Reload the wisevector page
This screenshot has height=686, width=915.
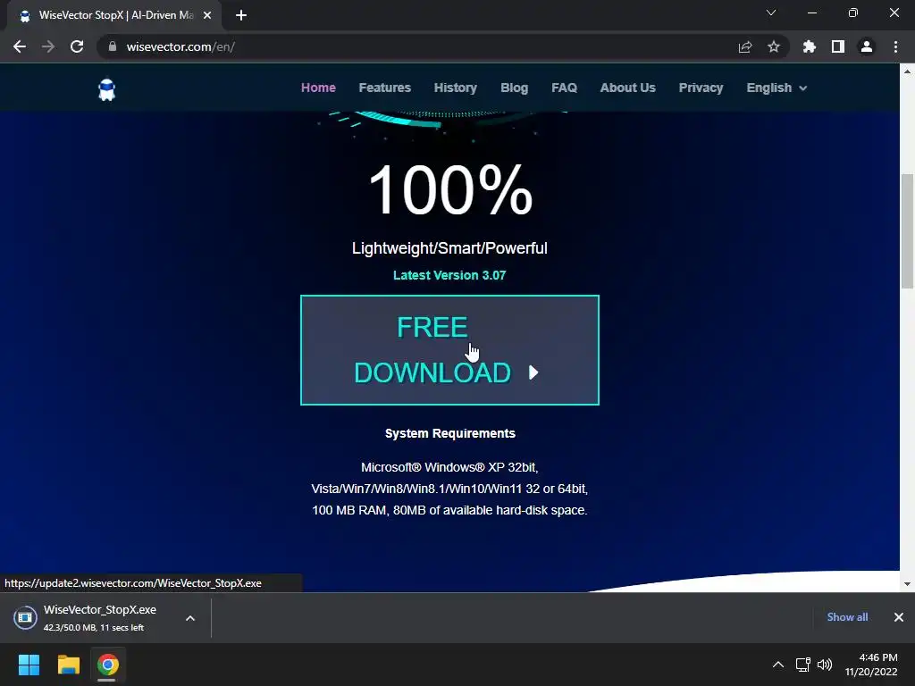point(77,46)
